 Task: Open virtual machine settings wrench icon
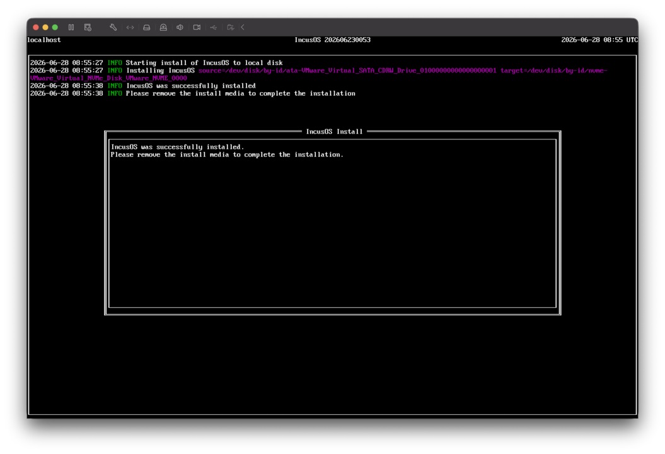click(x=113, y=27)
